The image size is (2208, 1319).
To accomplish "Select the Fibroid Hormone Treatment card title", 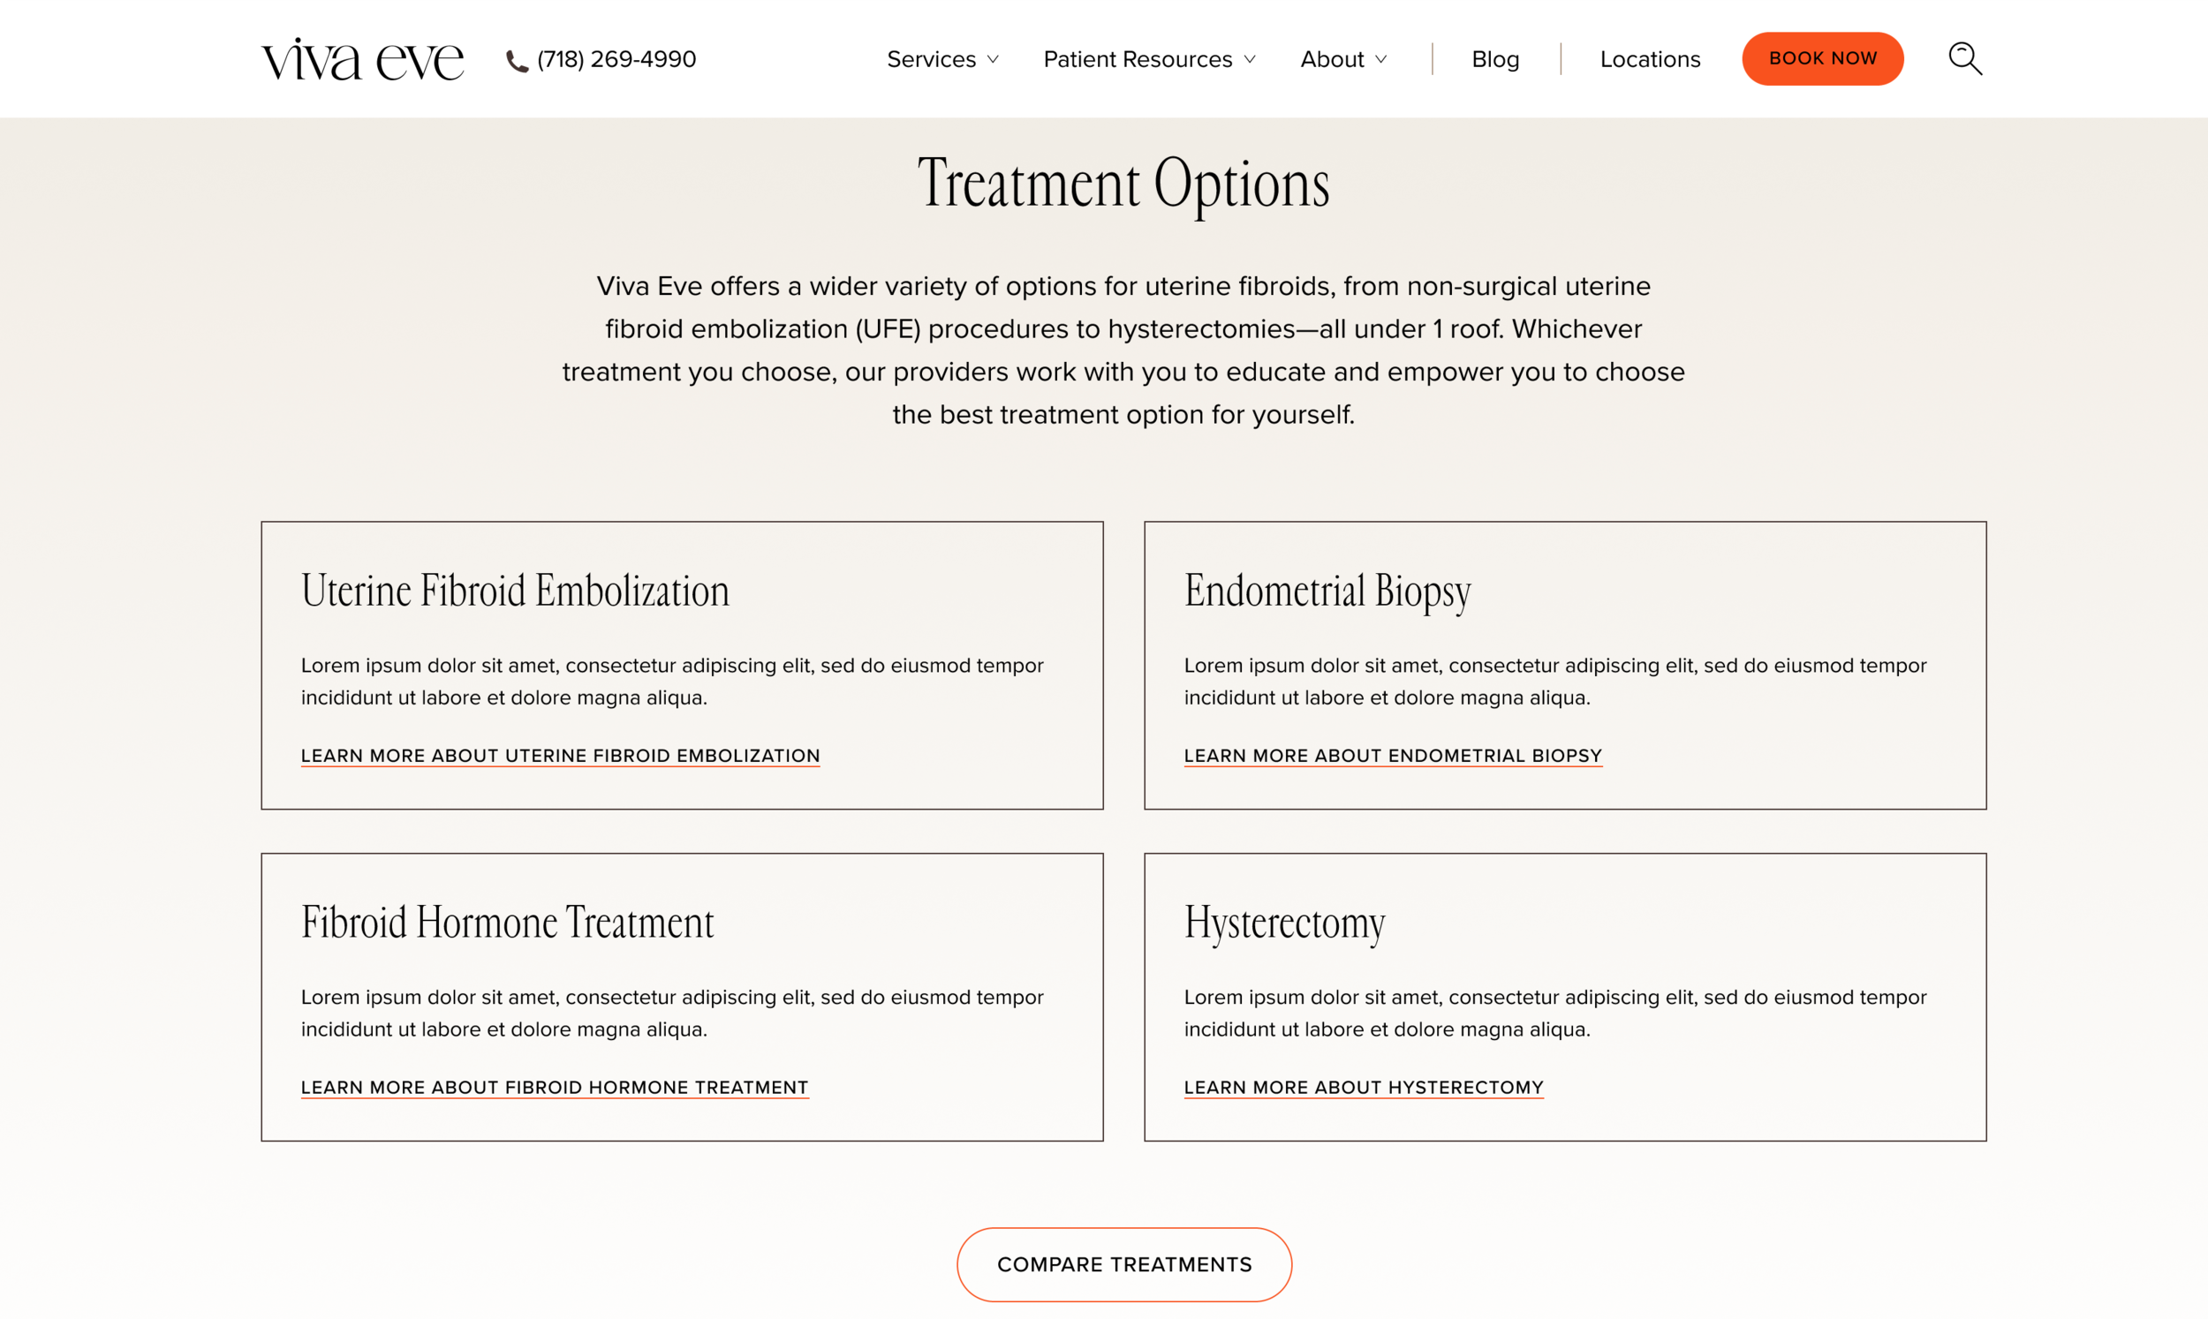I will tap(507, 923).
